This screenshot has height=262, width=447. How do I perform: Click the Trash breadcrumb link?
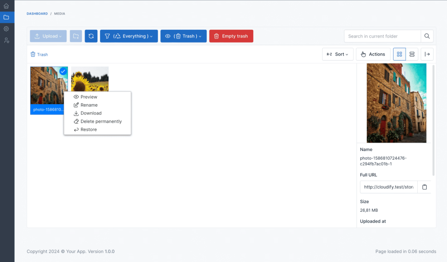tap(39, 55)
